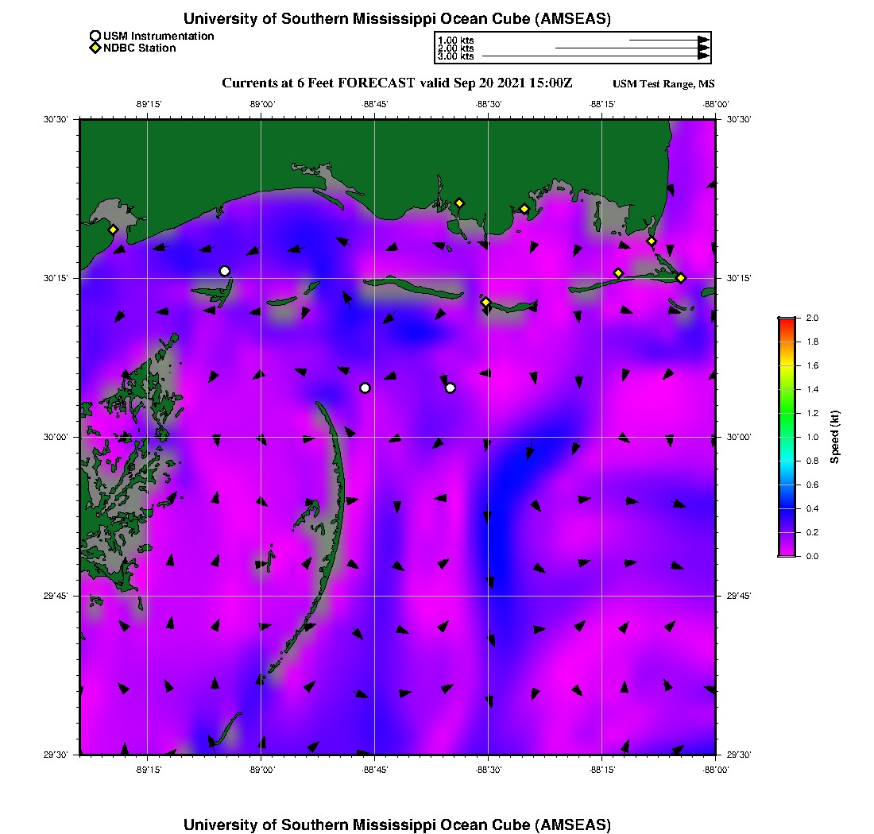This screenshot has width=874, height=834.
Task: Click the "Speed (kt)" colorbar label
Action: (834, 437)
